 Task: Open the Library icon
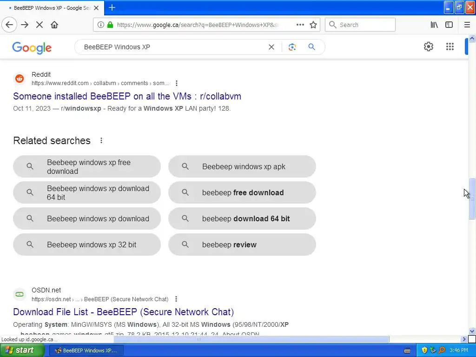coord(434,25)
